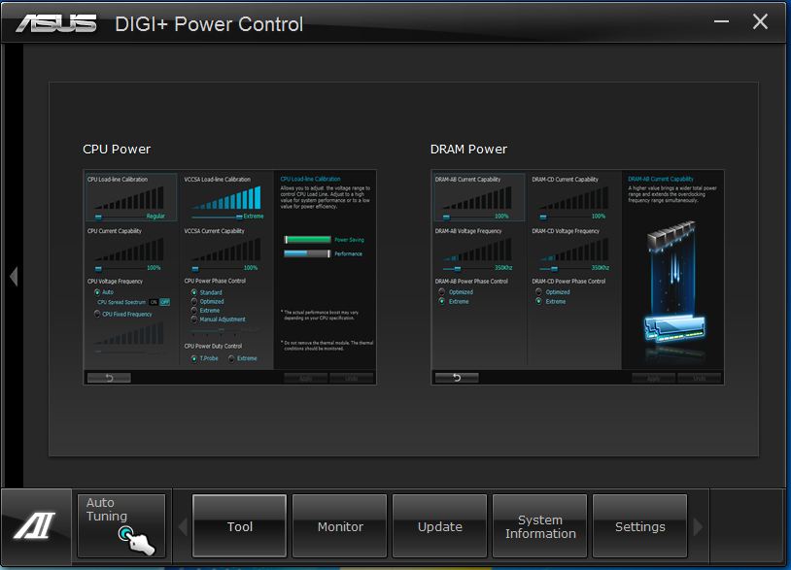Select Optimized for DRAM-CD Power Phase Control
This screenshot has height=570, width=791.
coord(538,292)
